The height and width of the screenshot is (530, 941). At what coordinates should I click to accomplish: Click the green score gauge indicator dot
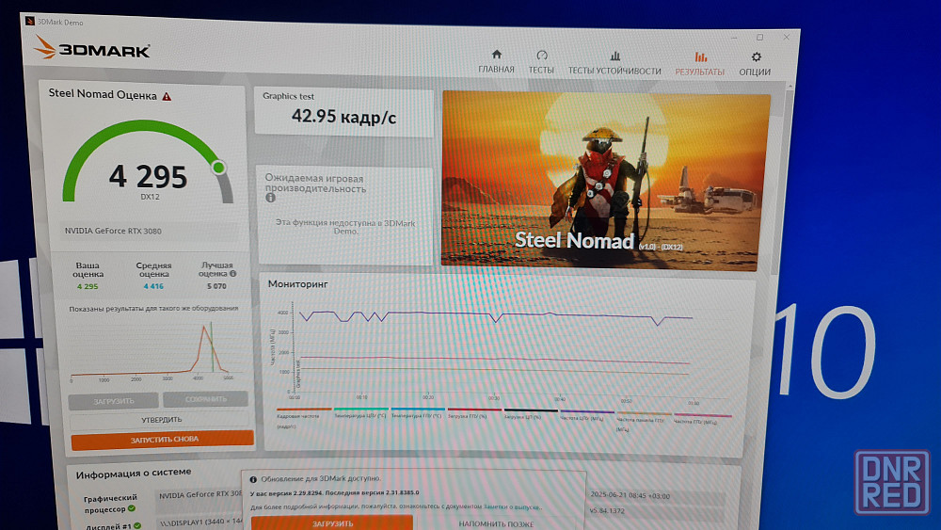pyautogui.click(x=219, y=168)
